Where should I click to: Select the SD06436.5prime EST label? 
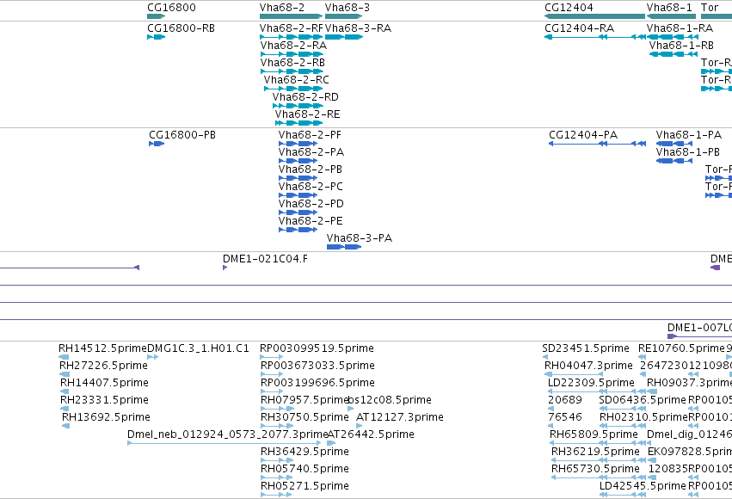pos(643,400)
